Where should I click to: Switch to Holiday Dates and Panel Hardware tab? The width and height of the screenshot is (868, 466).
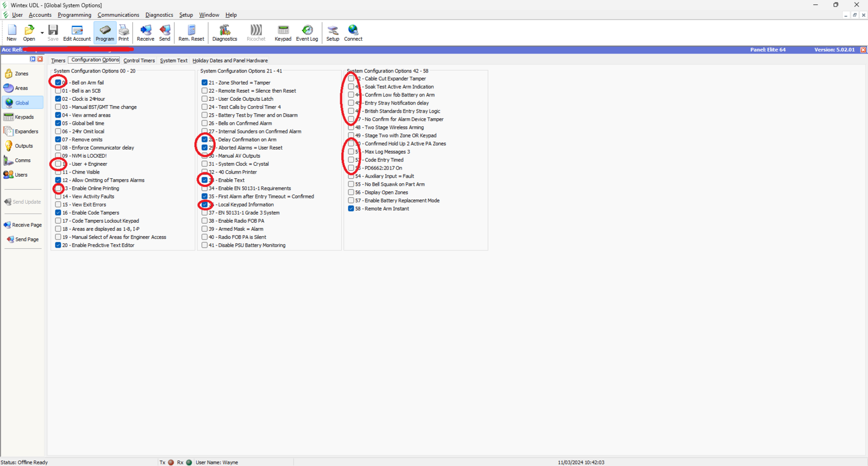click(230, 61)
